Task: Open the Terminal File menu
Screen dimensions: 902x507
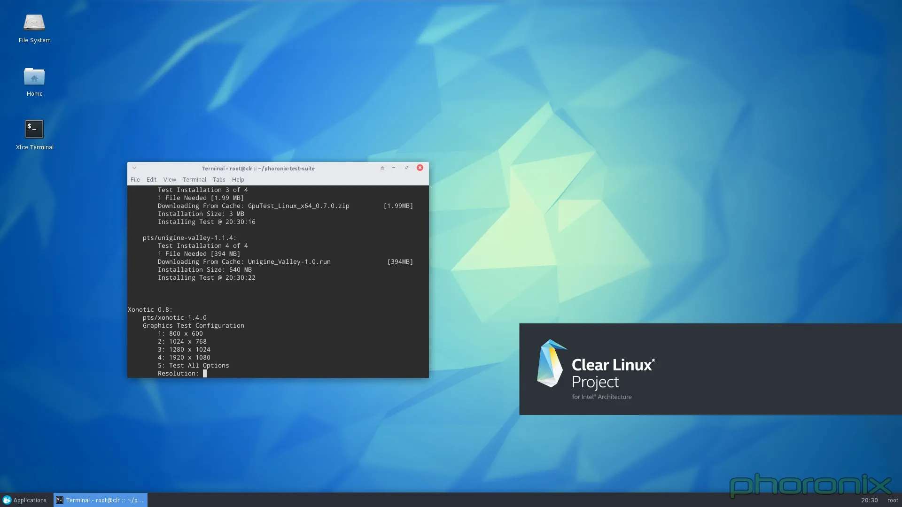Action: point(135,179)
